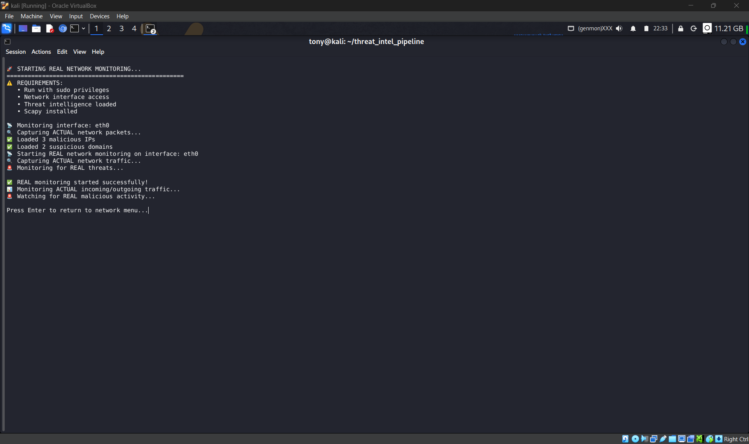
Task: Open the terminal Edit menu
Action: coord(62,52)
